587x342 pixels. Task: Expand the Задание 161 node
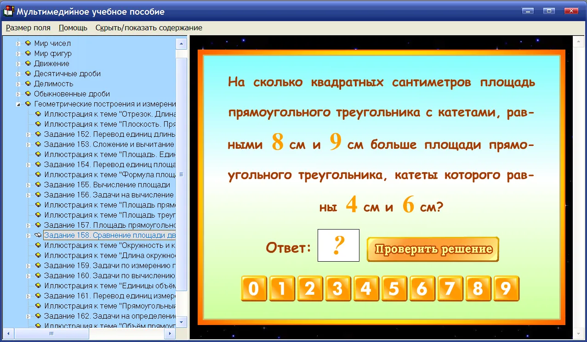(x=28, y=296)
